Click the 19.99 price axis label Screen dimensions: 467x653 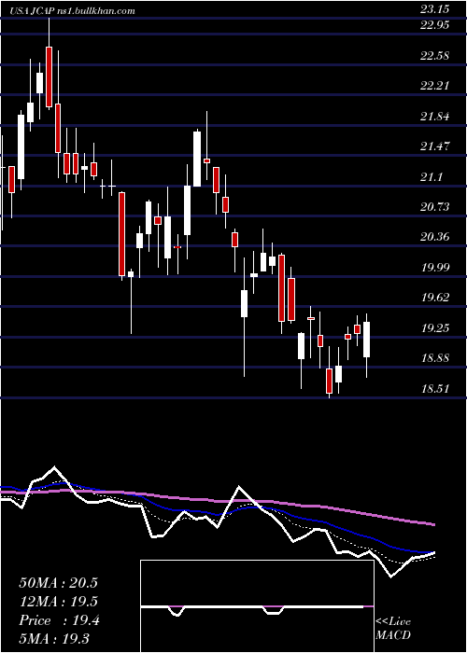point(435,268)
